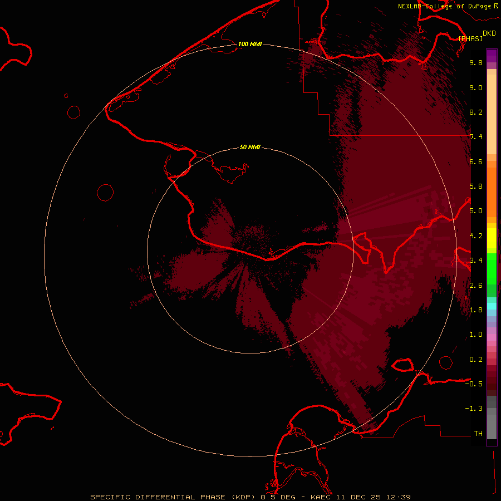Click the pink segment of the color scale
Screen dimensions: 501x501
492,337
